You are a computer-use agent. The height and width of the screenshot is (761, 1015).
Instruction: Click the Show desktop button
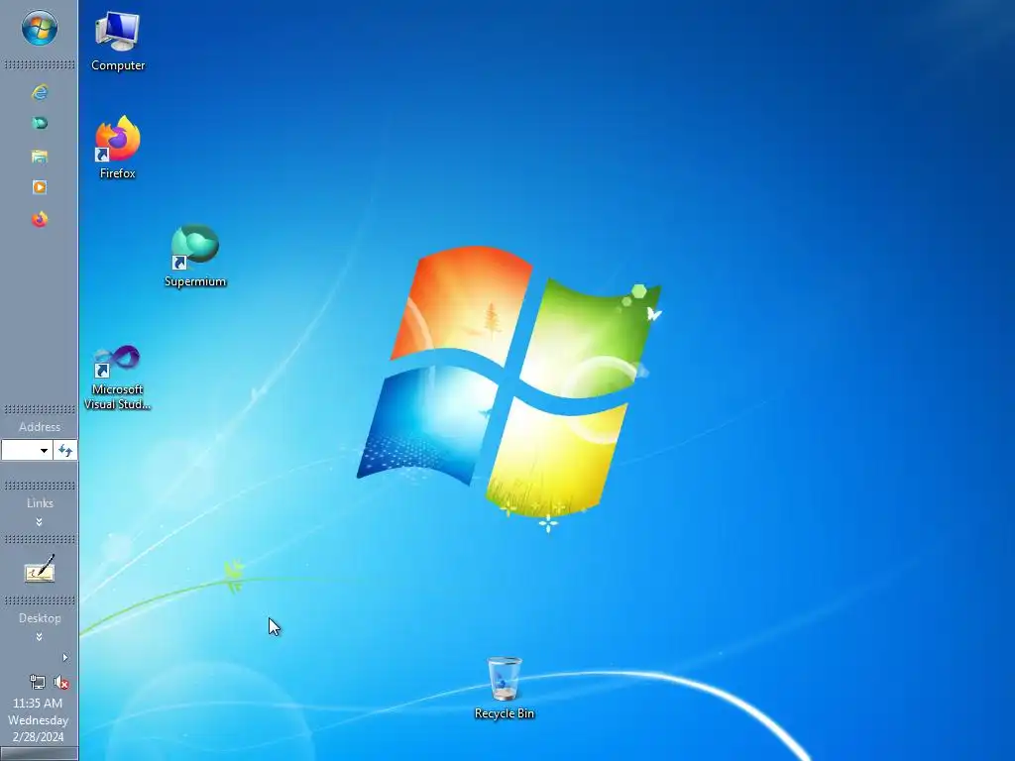tap(39, 754)
